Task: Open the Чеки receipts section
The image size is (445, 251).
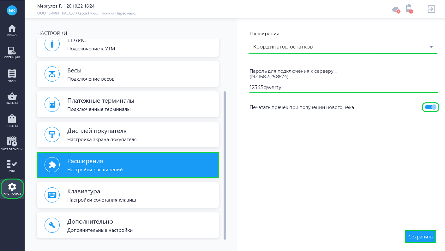Action: tap(12, 76)
